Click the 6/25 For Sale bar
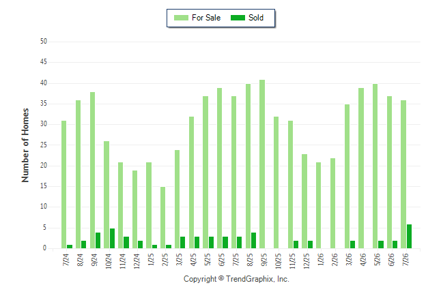Image resolution: width=441 pixels, height=296 pixels. (219, 168)
